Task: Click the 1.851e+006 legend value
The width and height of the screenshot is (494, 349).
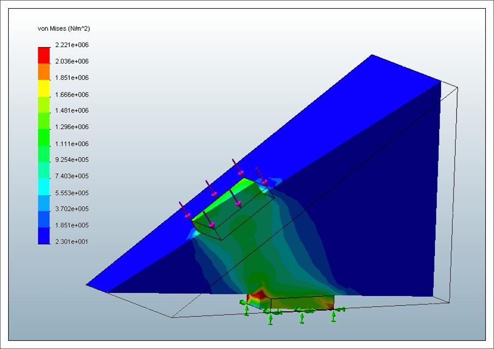Action: coord(72,78)
